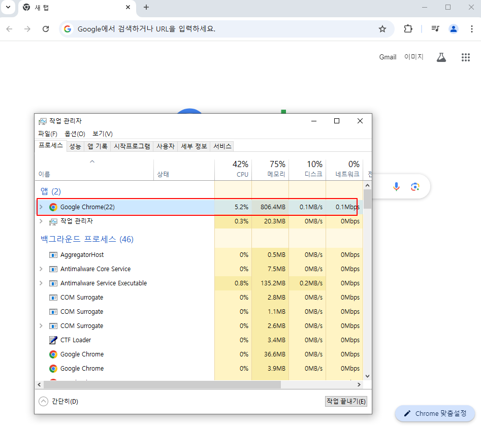Open a new tab with plus button

tap(146, 7)
